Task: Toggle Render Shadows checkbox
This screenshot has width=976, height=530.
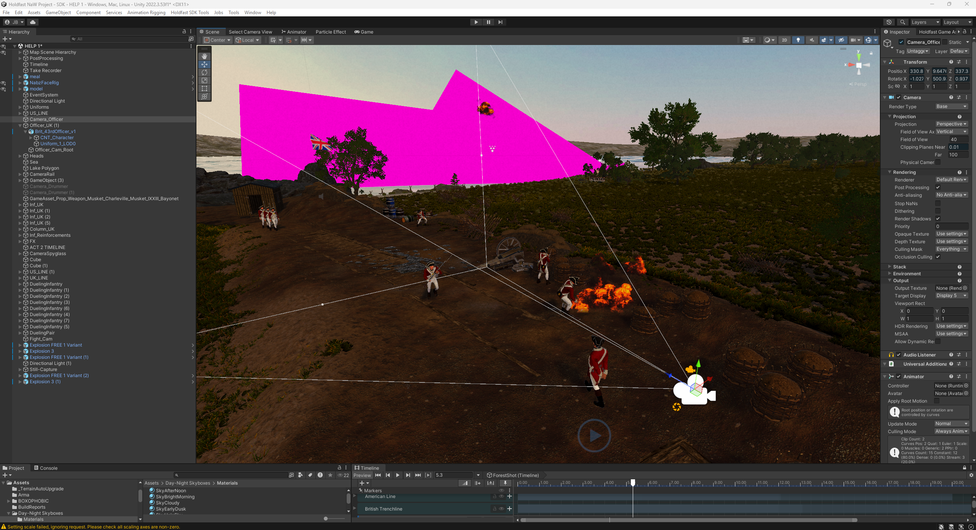Action: coord(937,218)
